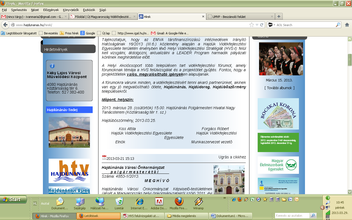Switch to the Dokumentum1 Microsoft Word window

tap(230, 216)
